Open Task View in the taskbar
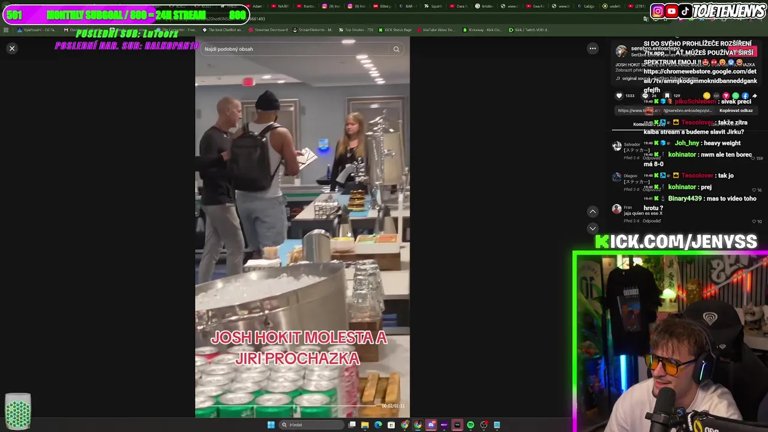768x432 pixels. (352, 425)
